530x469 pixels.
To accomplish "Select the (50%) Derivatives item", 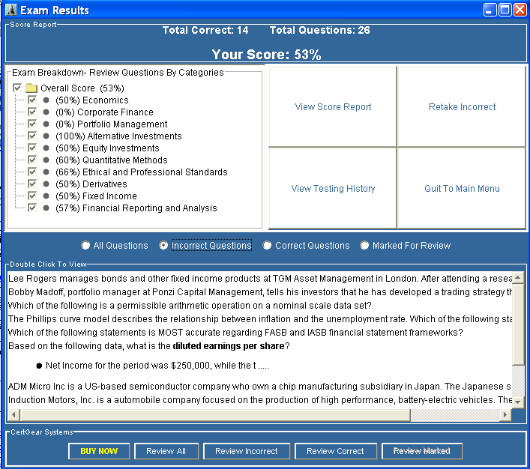I will (x=91, y=184).
